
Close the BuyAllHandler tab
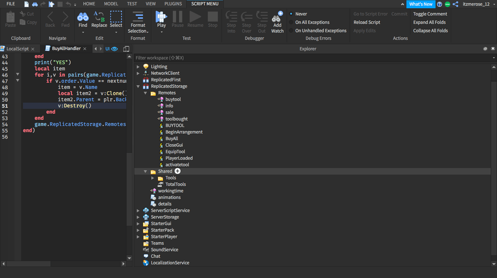point(85,49)
